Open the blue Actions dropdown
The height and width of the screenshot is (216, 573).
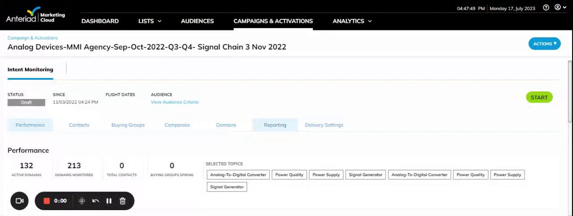point(544,43)
